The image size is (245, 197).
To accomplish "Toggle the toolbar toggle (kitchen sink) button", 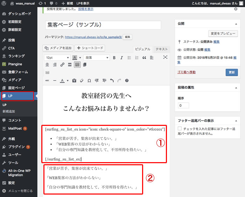I will [x=77, y=65].
